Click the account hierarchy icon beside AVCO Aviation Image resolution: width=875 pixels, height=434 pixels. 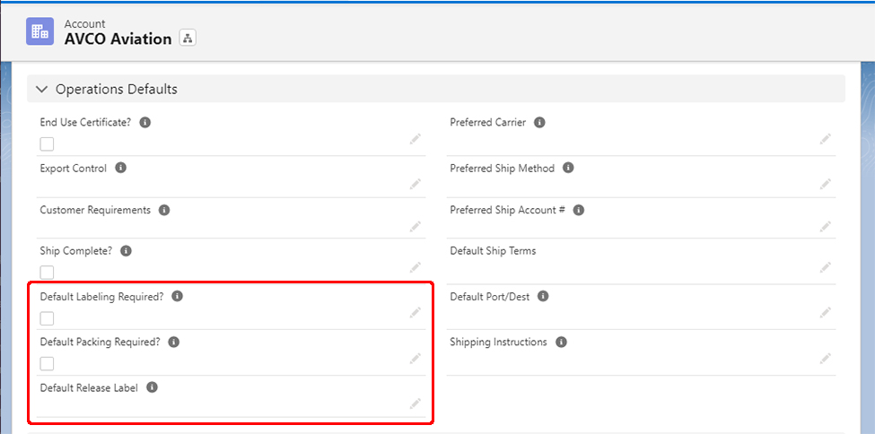click(x=188, y=38)
